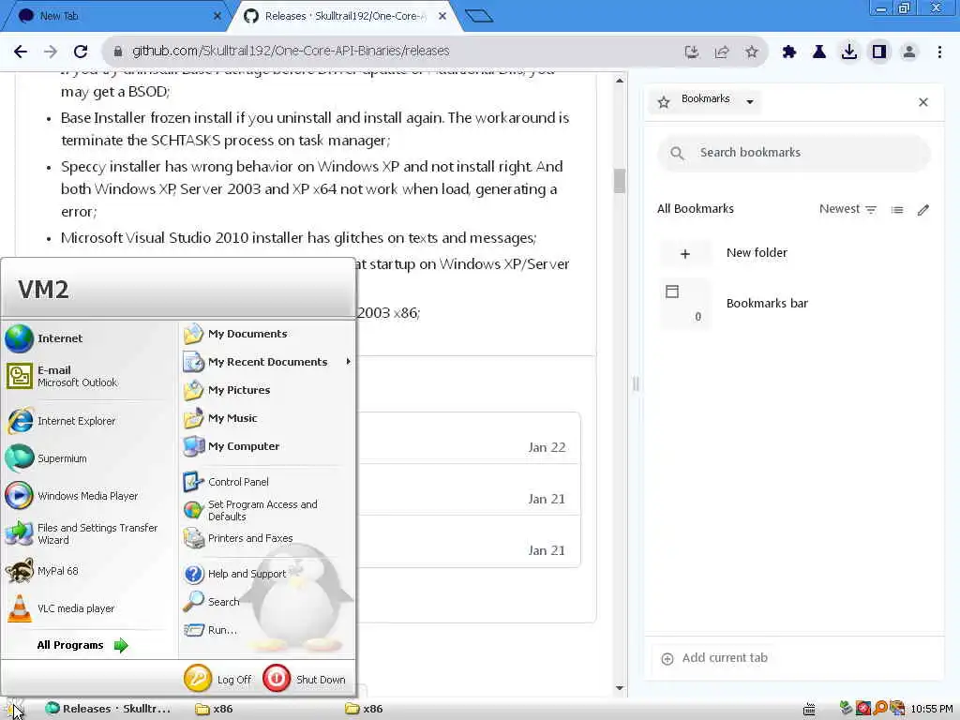Viewport: 960px width, 720px height.
Task: Click the browser forward arrow
Action: pos(51,52)
